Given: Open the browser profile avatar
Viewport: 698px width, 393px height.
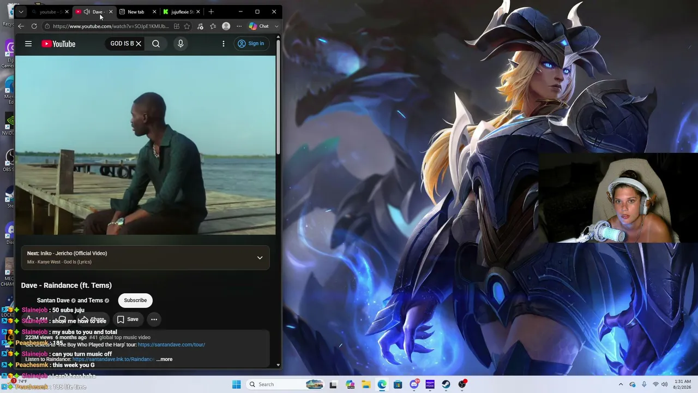Looking at the screenshot, I should [x=226, y=26].
